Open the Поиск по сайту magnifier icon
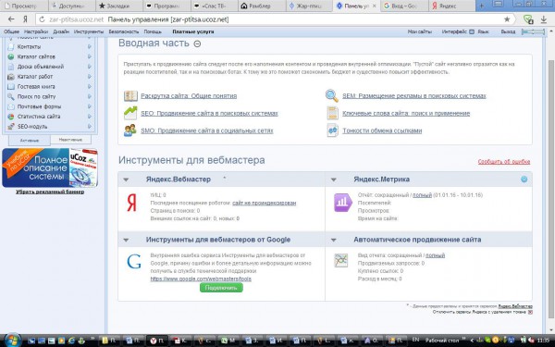The height and width of the screenshot is (347, 555). point(11,96)
